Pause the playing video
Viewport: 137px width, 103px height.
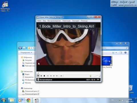pyautogui.click(x=41, y=76)
